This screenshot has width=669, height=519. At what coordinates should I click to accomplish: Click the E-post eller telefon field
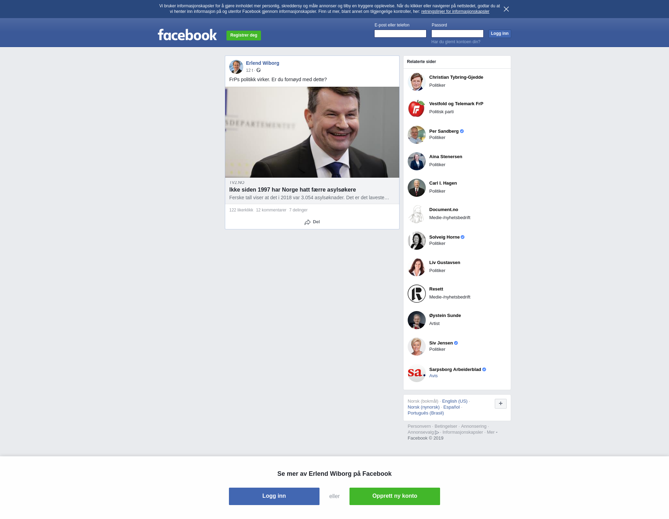[x=400, y=33]
